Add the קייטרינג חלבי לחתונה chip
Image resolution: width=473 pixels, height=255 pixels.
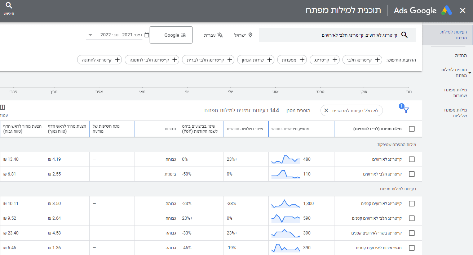(x=152, y=60)
